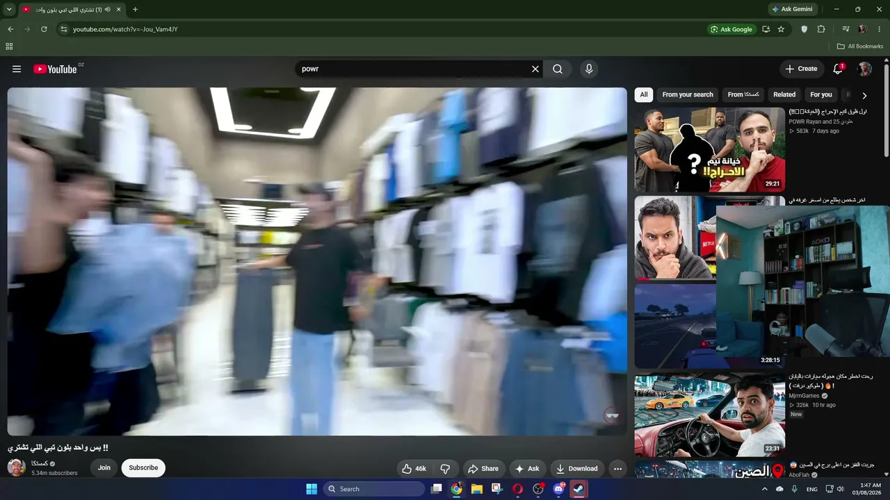Start voice search with the microphone

point(589,69)
